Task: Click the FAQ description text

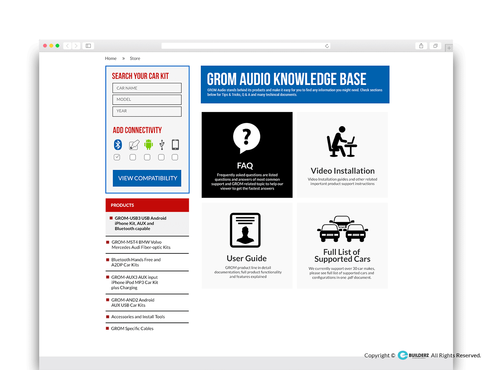Action: pos(247,182)
